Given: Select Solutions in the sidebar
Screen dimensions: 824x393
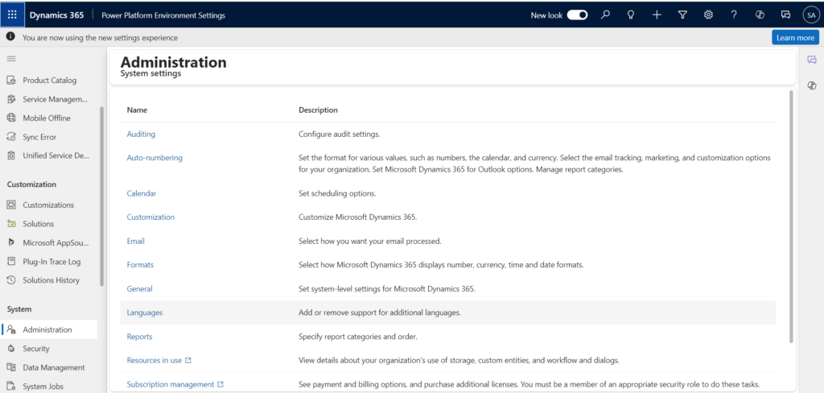Looking at the screenshot, I should (x=39, y=224).
